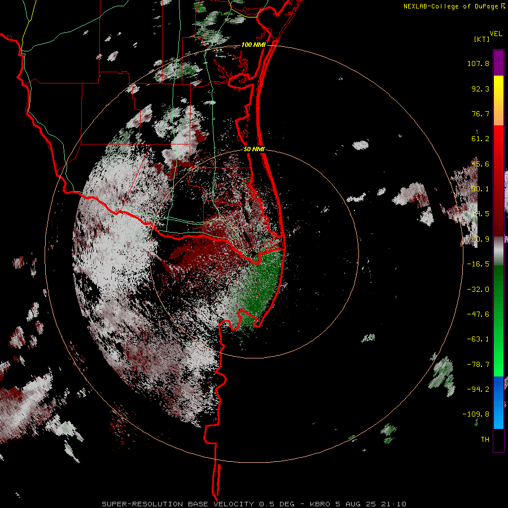This screenshot has height=508, width=508.
Task: Pick the purple segment of the velocity scale
Action: coord(498,63)
